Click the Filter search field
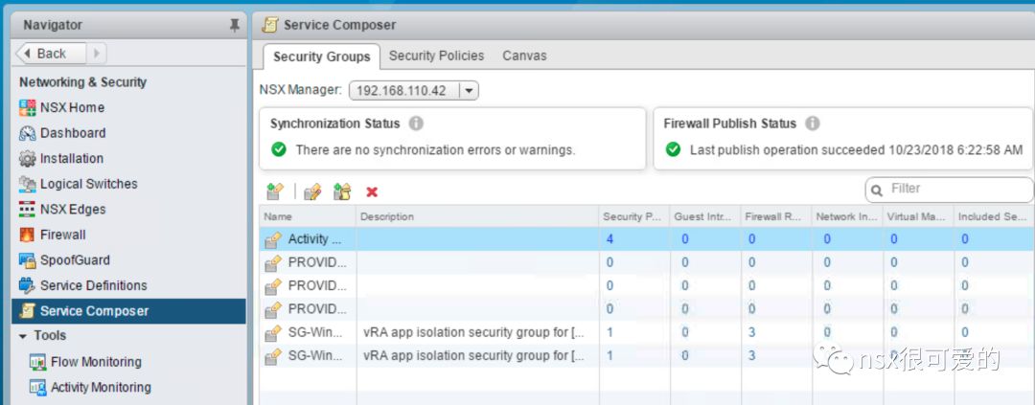Screen dimensions: 1035x405 [949, 190]
